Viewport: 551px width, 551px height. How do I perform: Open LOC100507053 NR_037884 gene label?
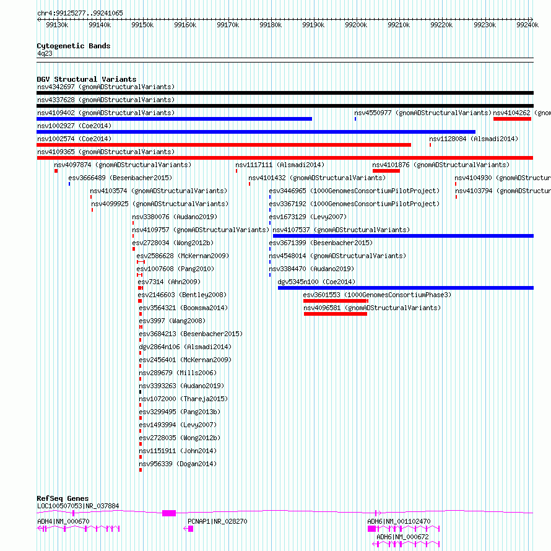(x=78, y=506)
